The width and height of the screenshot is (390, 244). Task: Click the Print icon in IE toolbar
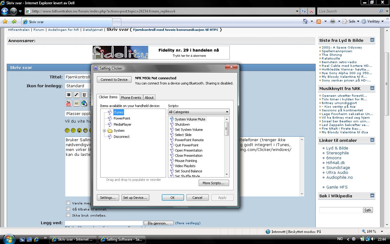coord(333,21)
